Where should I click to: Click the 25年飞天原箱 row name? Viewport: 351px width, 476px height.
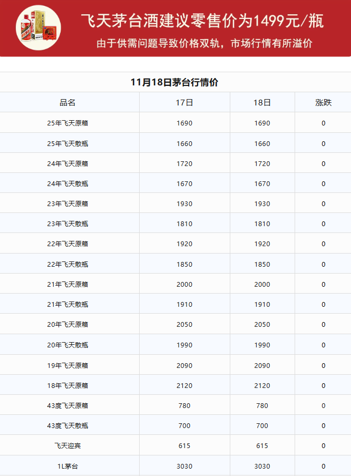pyautogui.click(x=67, y=123)
